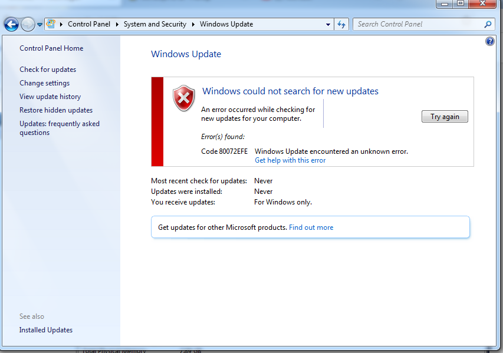The width and height of the screenshot is (503, 353).
Task: Click Find out more link
Action: [311, 227]
